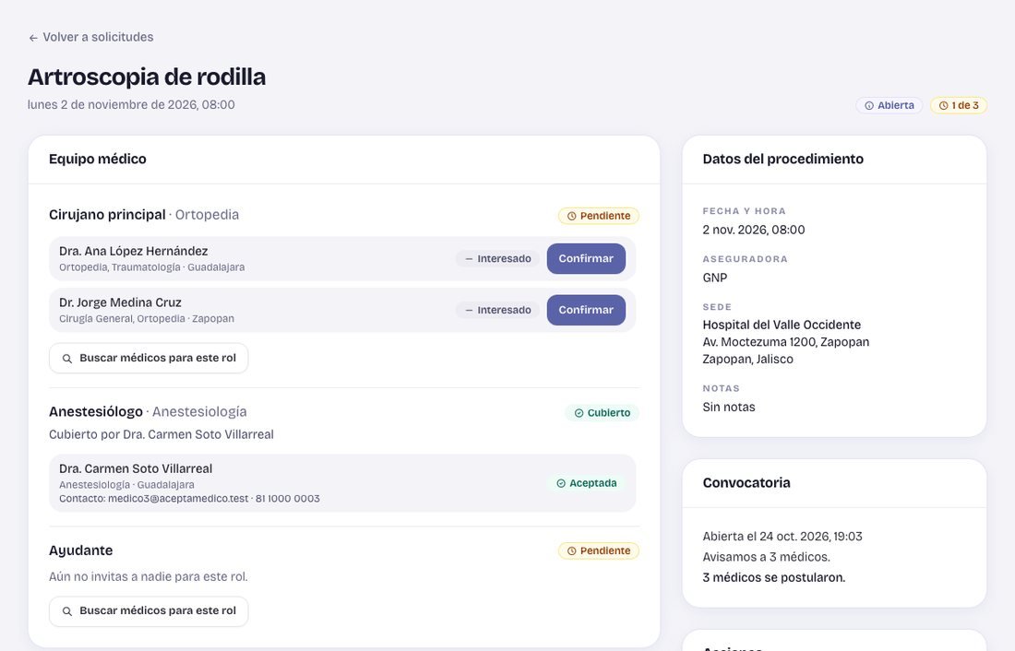
Task: Click Cirujano principal role heading
Action: (x=107, y=215)
